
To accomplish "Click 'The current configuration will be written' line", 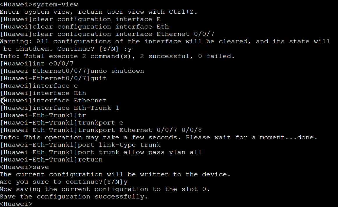I will [115, 174].
